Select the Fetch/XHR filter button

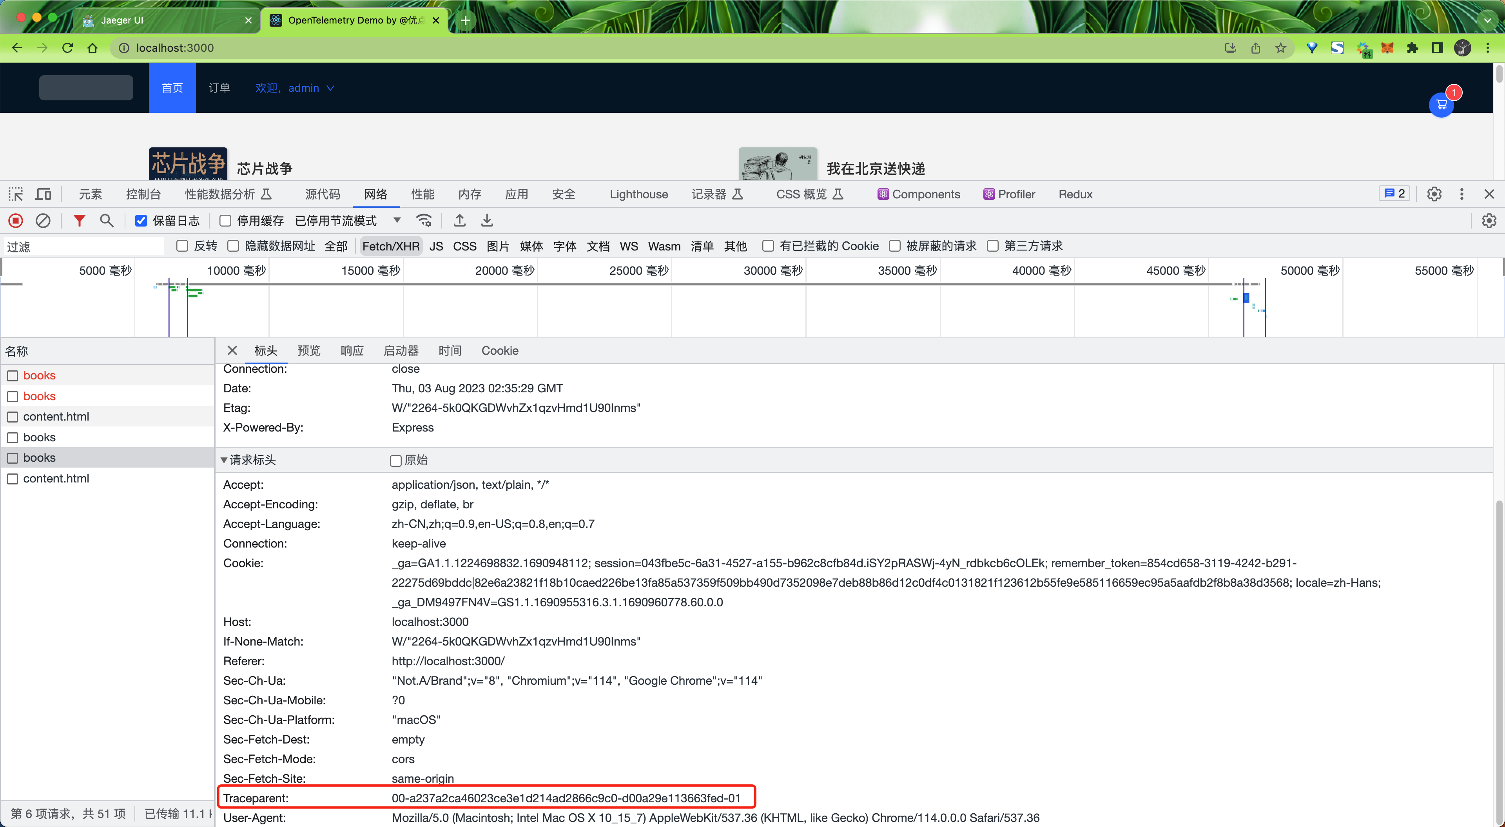(391, 246)
